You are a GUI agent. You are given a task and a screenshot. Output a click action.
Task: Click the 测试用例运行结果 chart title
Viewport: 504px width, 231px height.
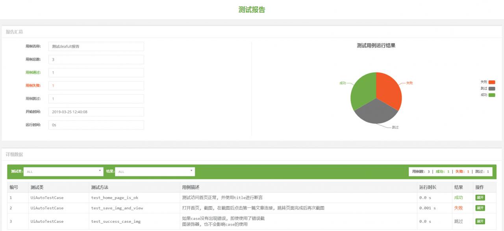(376, 45)
